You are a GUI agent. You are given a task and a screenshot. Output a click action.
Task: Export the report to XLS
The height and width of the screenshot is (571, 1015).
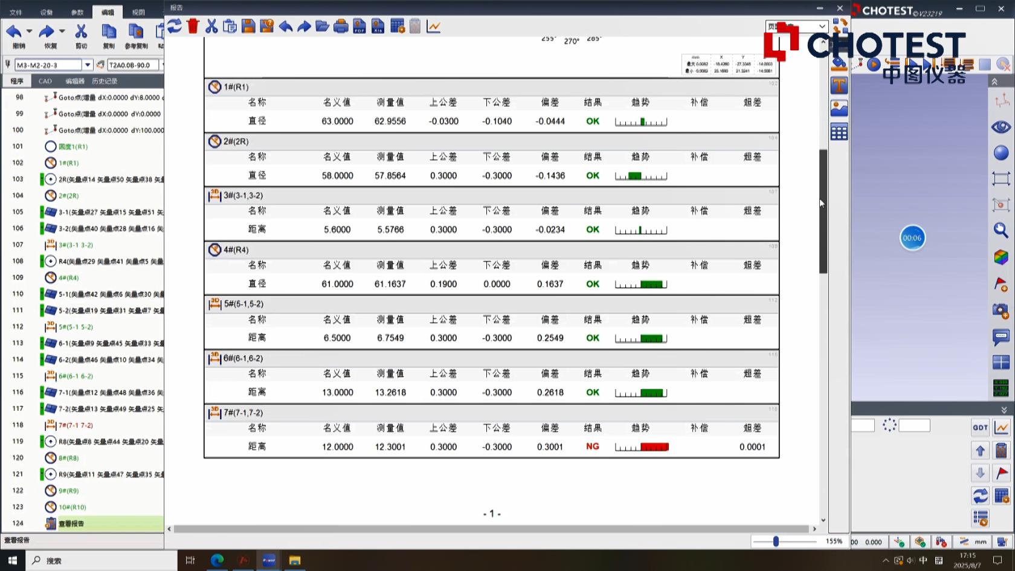point(378,26)
